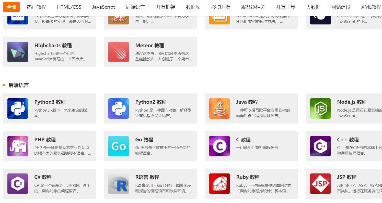Switch to the 开发工具 tab
The height and width of the screenshot is (203, 382).
pyautogui.click(x=286, y=7)
